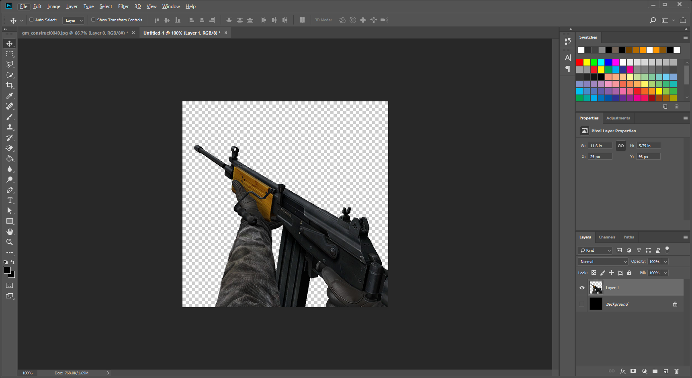Open the Normal blend mode dropdown
Viewport: 692px width, 378px height.
(x=603, y=262)
